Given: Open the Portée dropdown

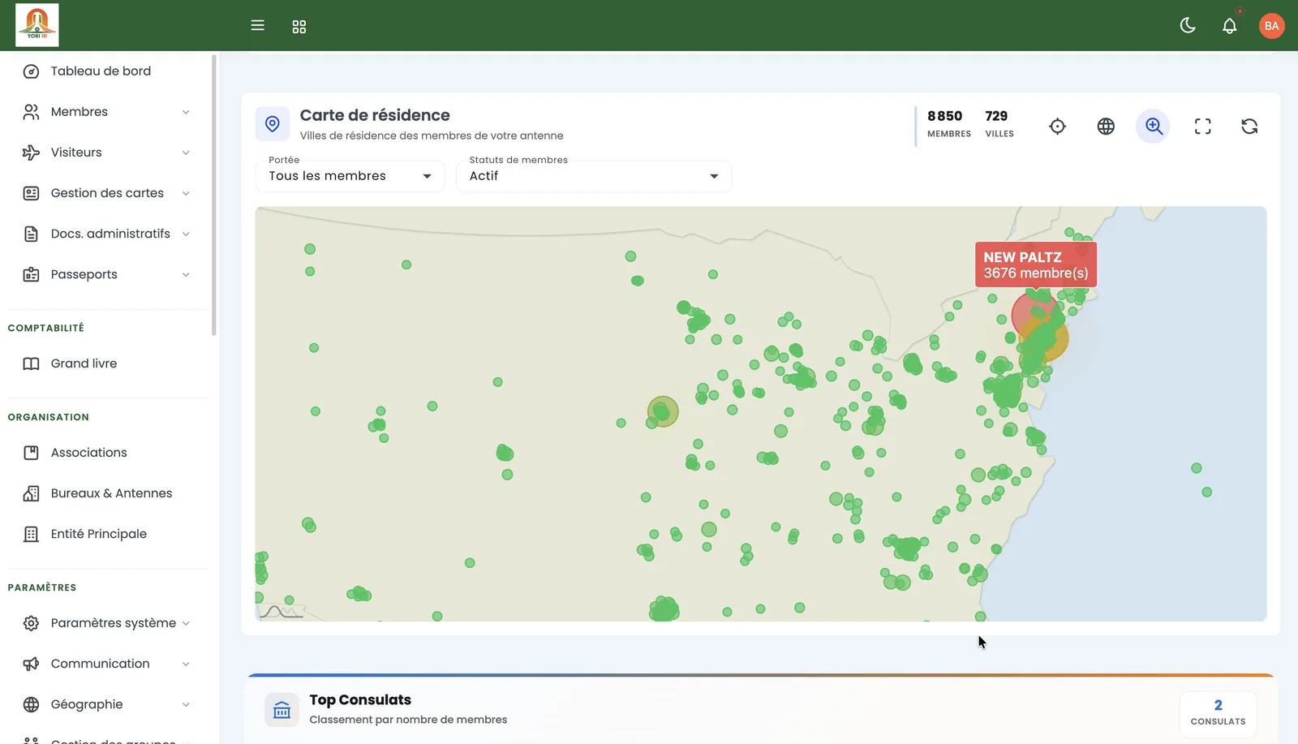Looking at the screenshot, I should point(350,176).
